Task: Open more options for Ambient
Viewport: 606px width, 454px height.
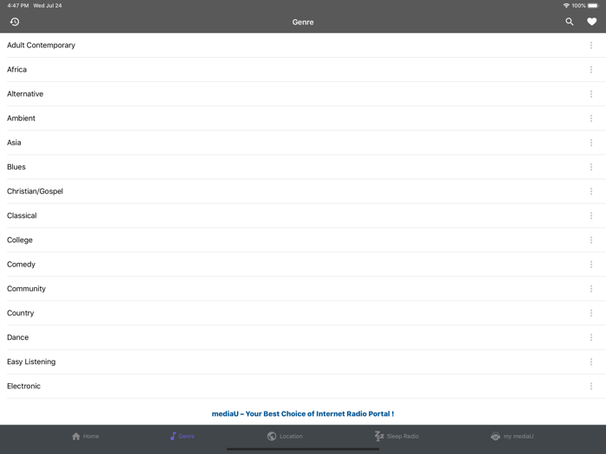Action: coord(591,118)
